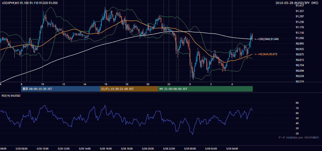Click price axis value 90.995

click(x=300, y=44)
